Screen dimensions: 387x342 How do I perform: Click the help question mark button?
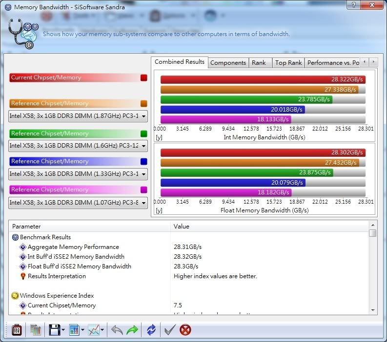[354, 5]
